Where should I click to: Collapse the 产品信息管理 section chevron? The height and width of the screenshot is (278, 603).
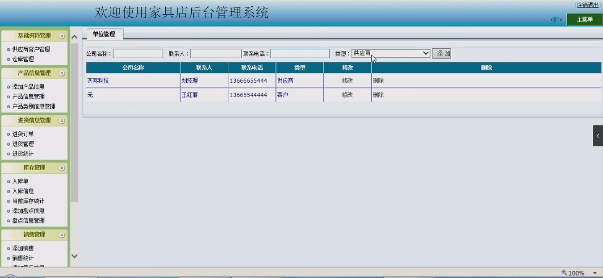(62, 73)
